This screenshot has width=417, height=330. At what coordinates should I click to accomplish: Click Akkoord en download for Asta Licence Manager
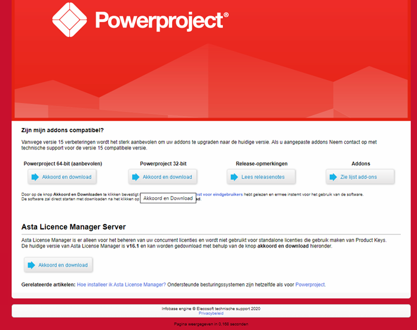click(x=58, y=265)
